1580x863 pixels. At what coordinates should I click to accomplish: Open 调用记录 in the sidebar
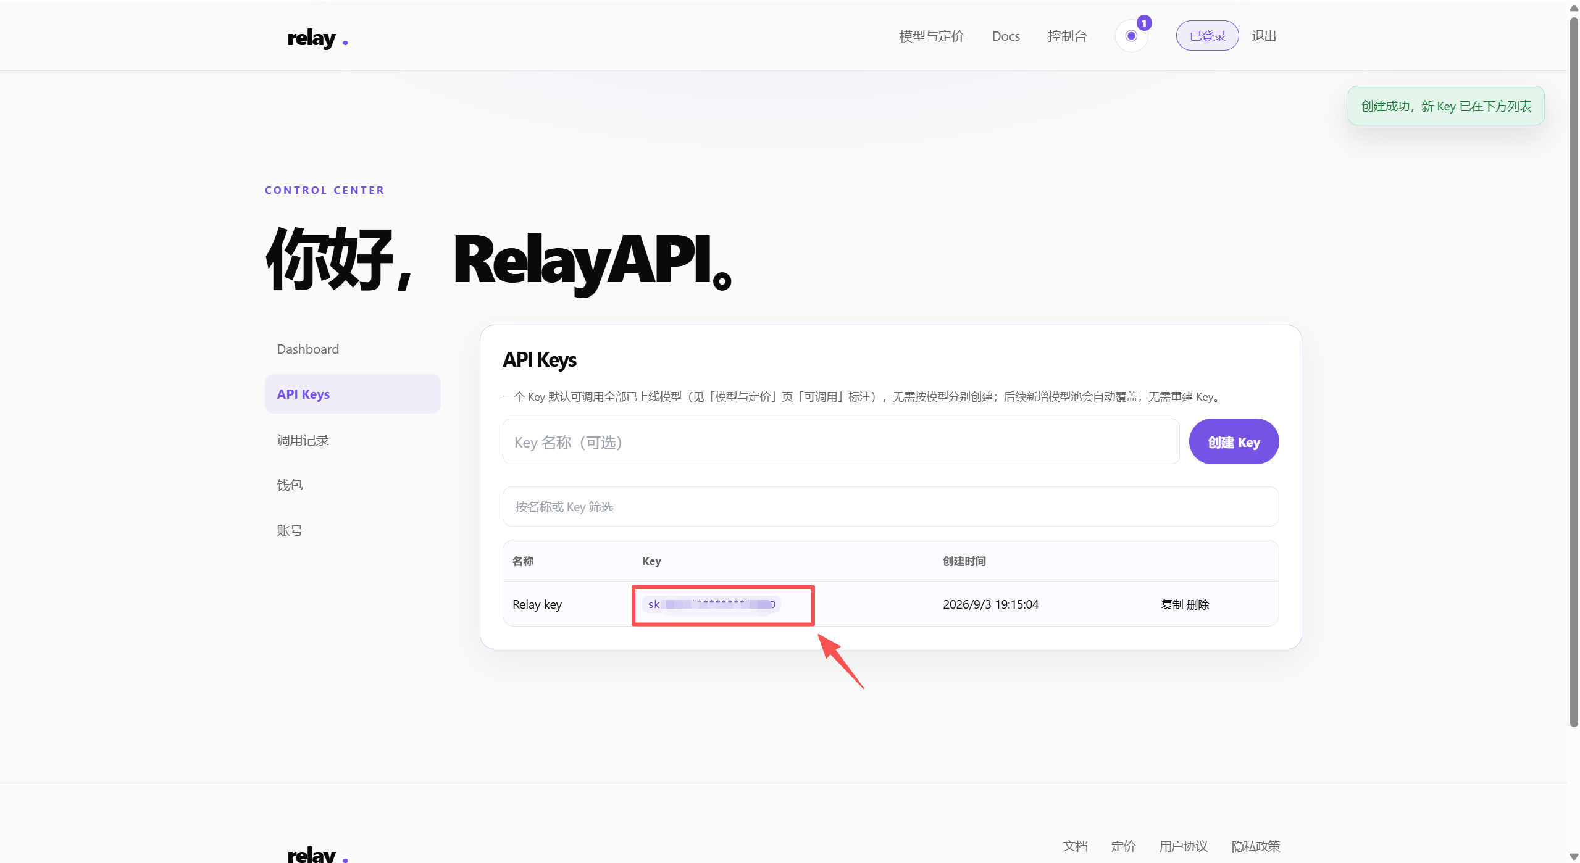[353, 440]
